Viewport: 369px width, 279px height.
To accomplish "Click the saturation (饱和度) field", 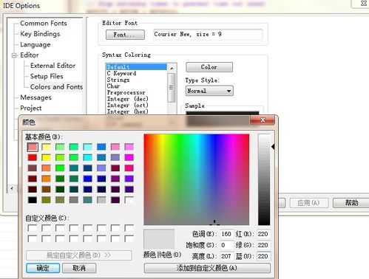I will (x=226, y=245).
